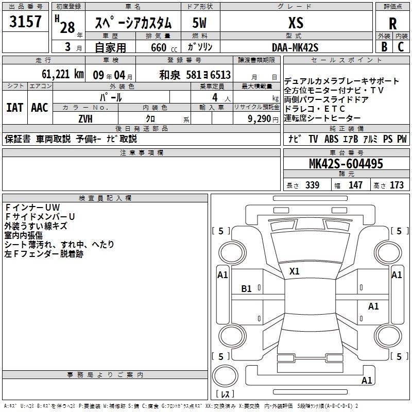Click the A1 marker left of the car
The height and width of the screenshot is (412, 412).
(x=222, y=275)
